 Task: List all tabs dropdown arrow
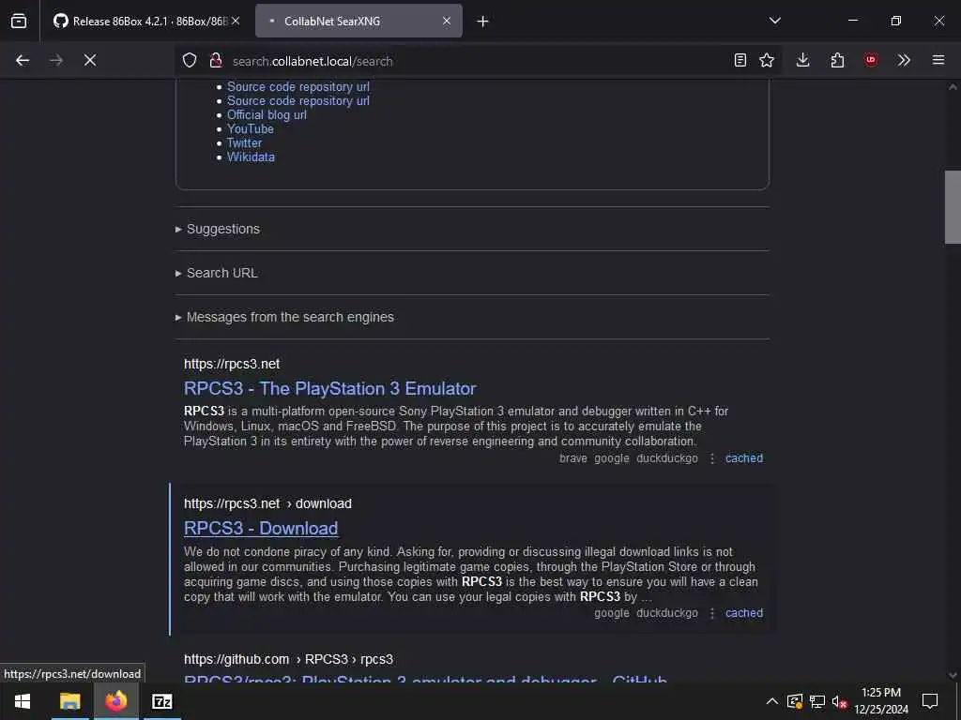[775, 21]
